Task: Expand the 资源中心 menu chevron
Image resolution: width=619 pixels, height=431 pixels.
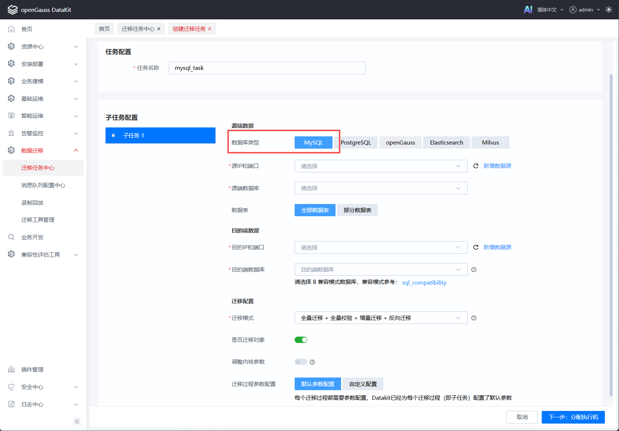Action: (76, 47)
